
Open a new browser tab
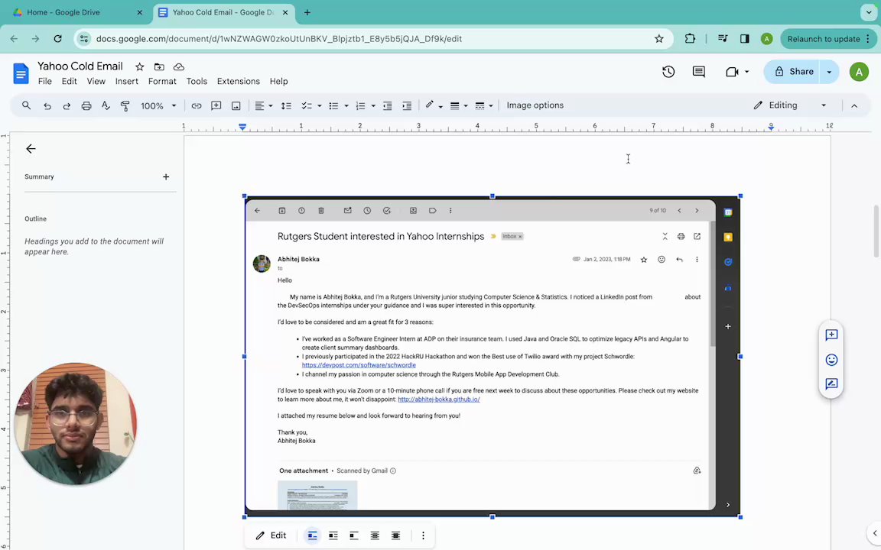(307, 12)
